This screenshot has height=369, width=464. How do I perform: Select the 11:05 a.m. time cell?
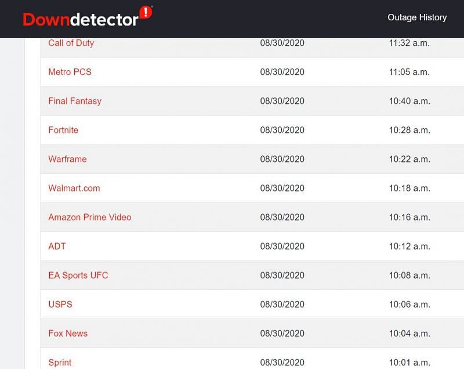pyautogui.click(x=409, y=72)
